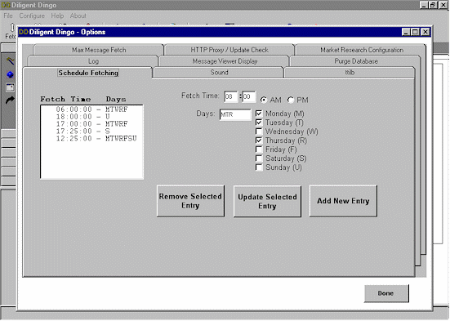Open Market Research Configuration tab
450x321 pixels.
[361, 50]
